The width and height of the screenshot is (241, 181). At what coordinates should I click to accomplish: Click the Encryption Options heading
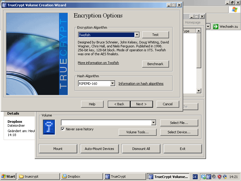(x=98, y=16)
